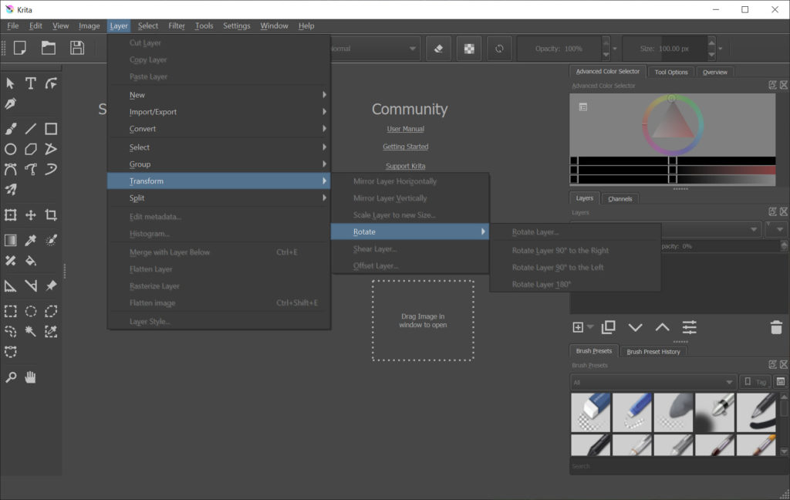Open the Split submenu
Image resolution: width=790 pixels, height=500 pixels.
218,198
